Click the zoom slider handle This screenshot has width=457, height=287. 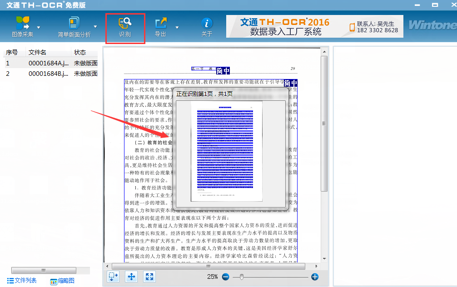point(242,277)
